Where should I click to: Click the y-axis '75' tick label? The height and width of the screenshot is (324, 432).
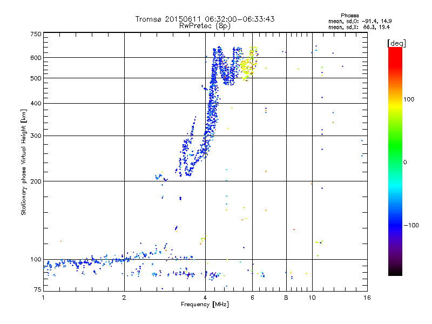37,289
